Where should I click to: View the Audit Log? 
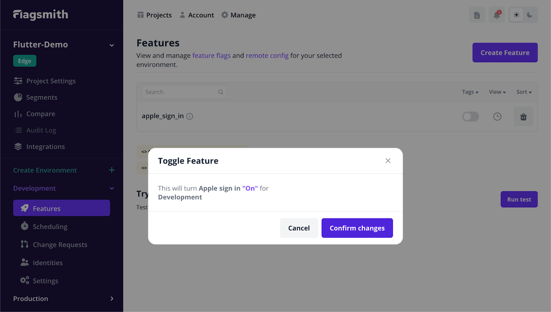pyautogui.click(x=41, y=130)
